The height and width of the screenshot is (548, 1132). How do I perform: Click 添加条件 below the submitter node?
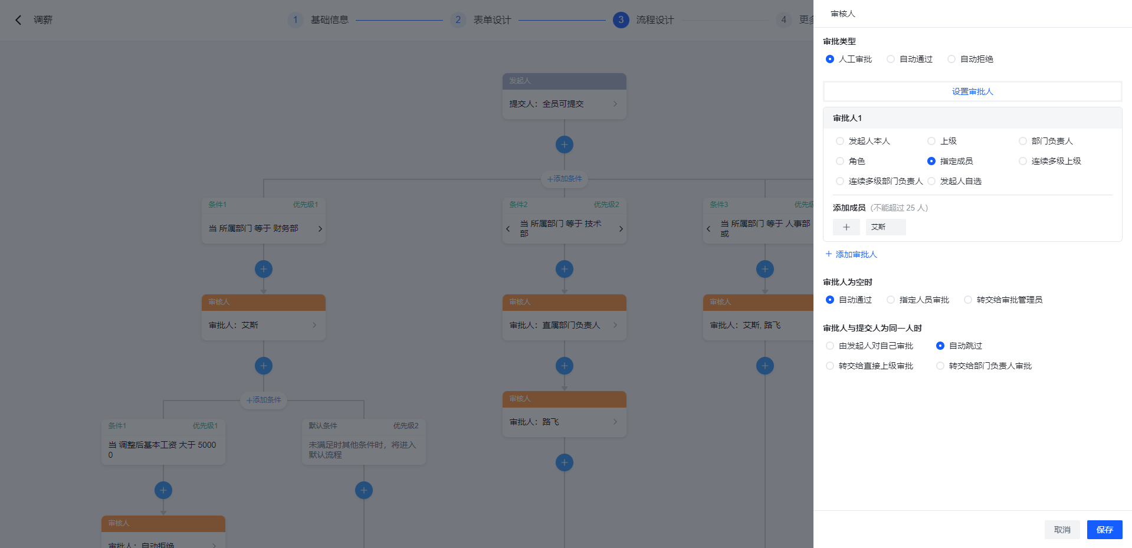[x=564, y=178]
